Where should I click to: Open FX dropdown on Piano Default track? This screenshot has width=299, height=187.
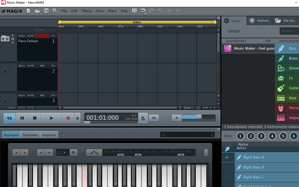tap(54, 36)
